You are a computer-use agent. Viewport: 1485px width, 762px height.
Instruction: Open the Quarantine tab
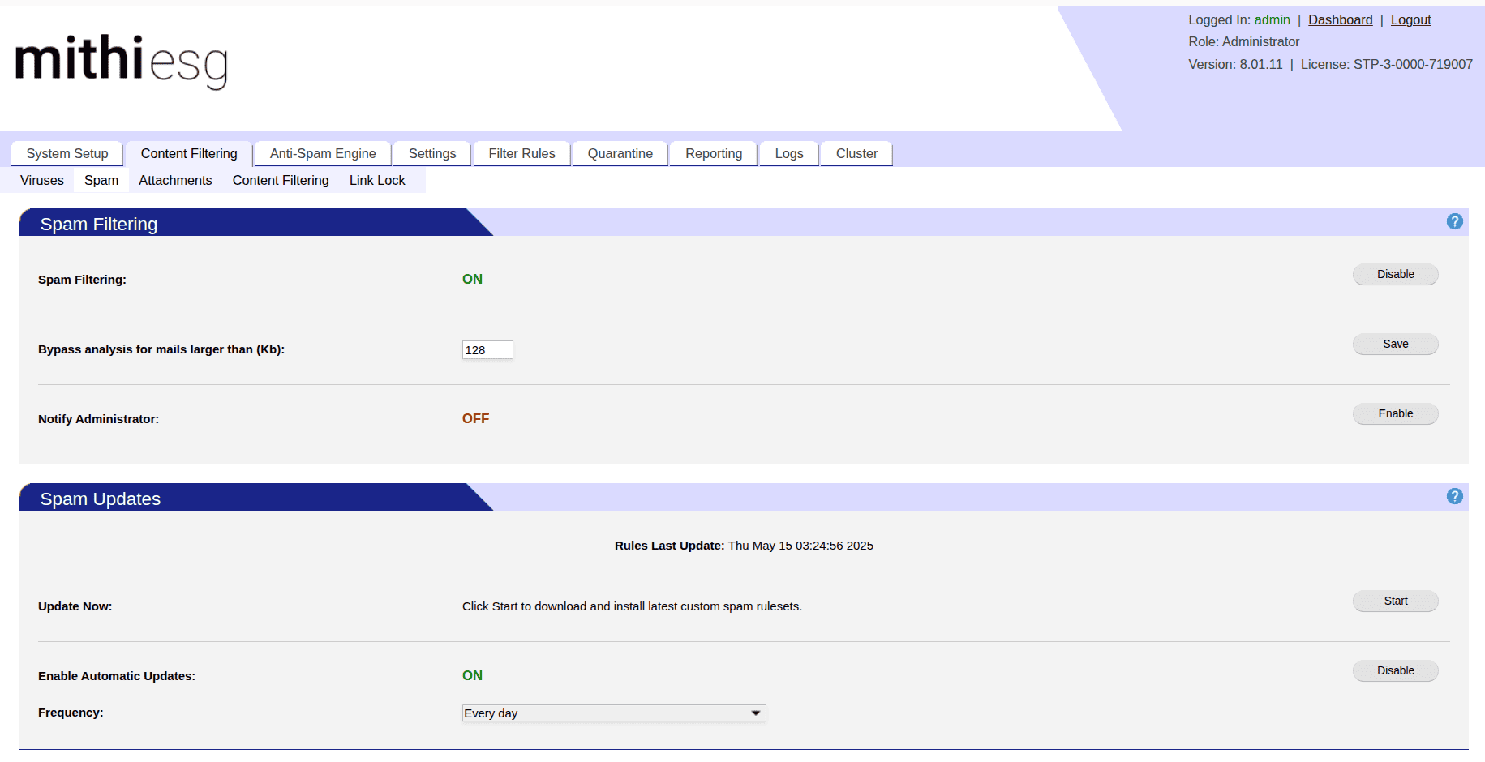620,153
